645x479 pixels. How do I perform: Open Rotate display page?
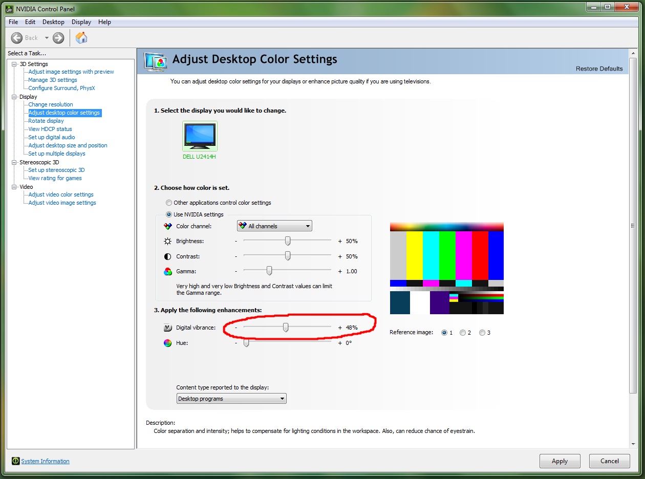pos(46,121)
